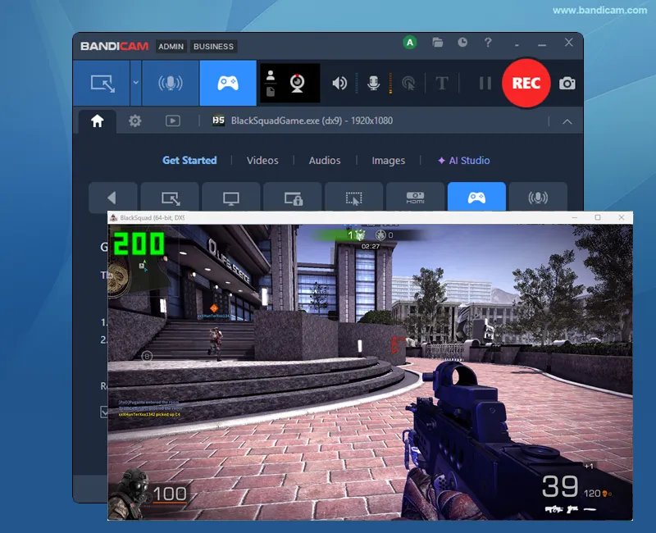
Task: Collapse the panel with the up chevron
Action: (567, 121)
